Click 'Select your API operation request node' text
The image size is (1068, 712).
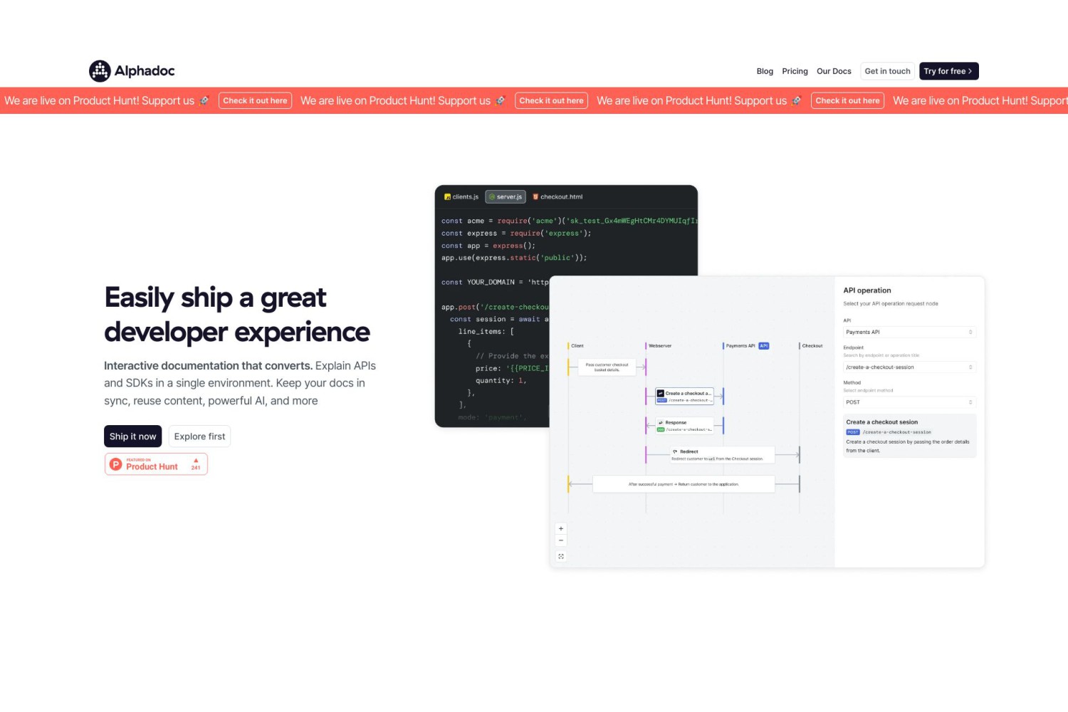[x=891, y=304]
